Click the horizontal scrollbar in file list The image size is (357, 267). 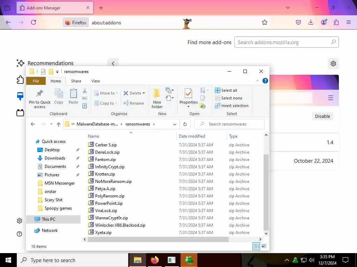[158, 239]
